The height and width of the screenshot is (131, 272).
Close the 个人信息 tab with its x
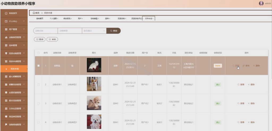tap(58, 19)
